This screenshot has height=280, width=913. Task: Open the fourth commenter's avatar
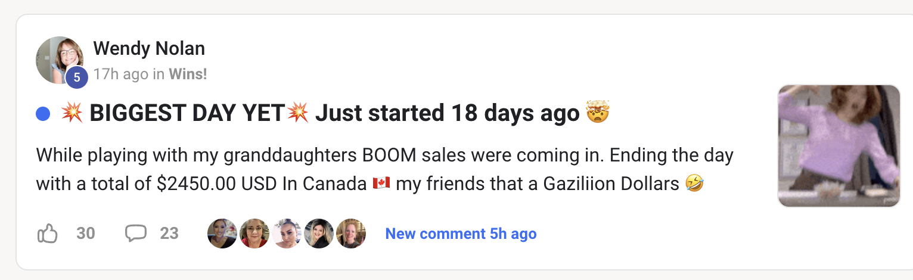point(319,234)
